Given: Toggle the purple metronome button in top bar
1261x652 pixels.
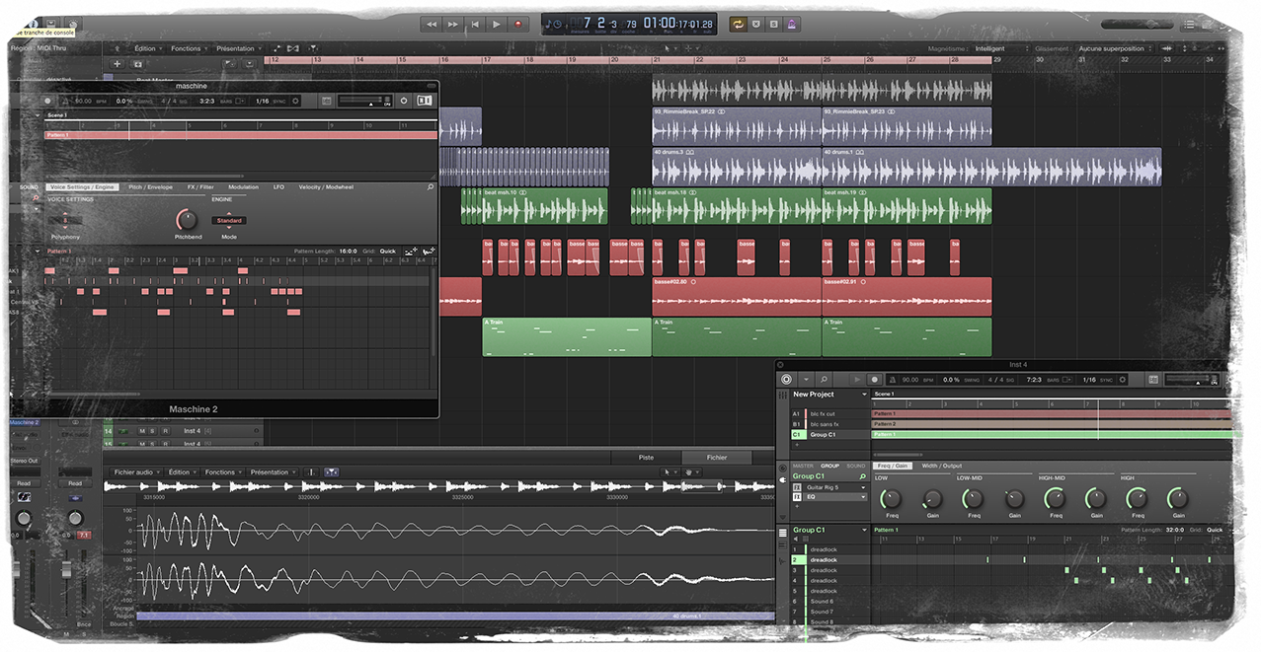Looking at the screenshot, I should click(791, 24).
